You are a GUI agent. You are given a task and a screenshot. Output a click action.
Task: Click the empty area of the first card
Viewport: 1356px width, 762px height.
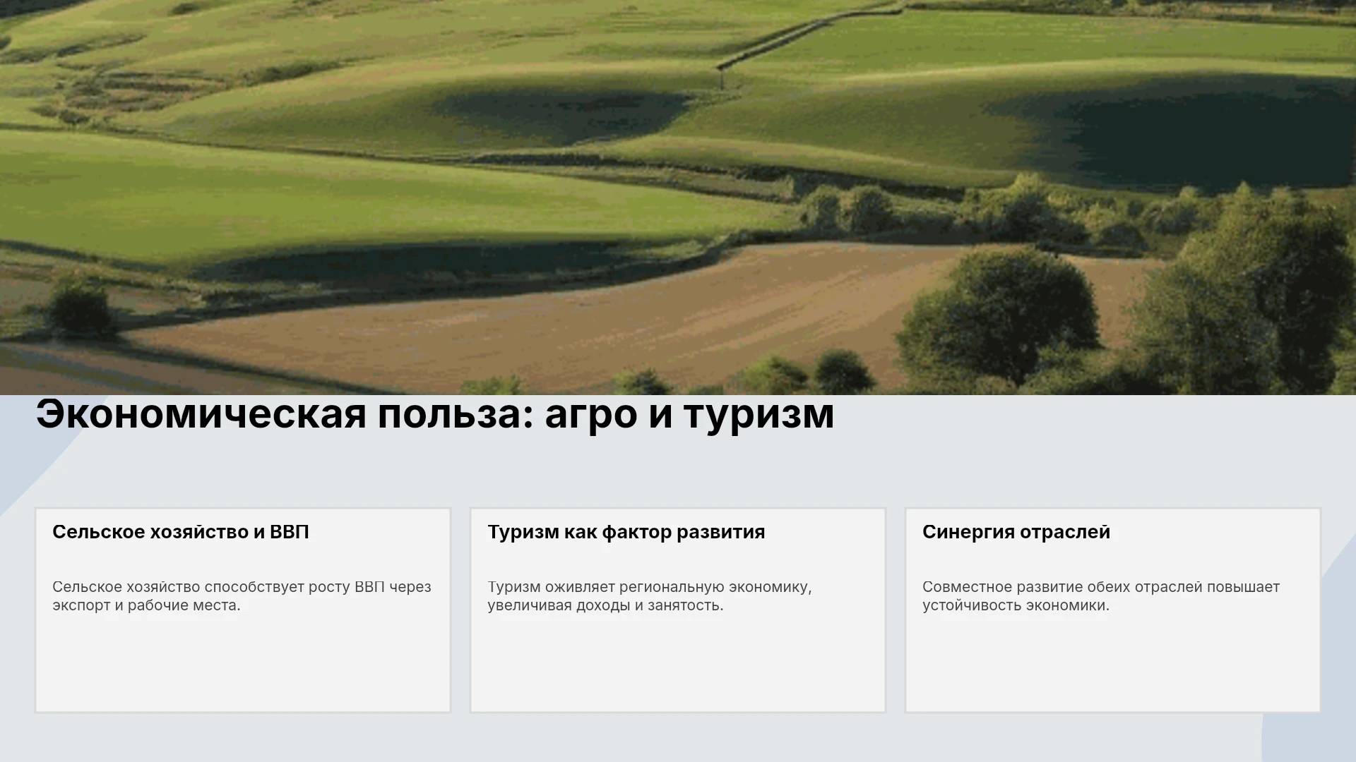tap(243, 663)
